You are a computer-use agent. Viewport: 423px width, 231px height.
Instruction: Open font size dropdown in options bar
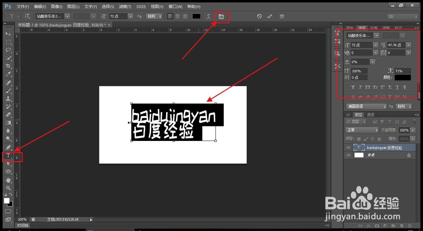pos(131,16)
